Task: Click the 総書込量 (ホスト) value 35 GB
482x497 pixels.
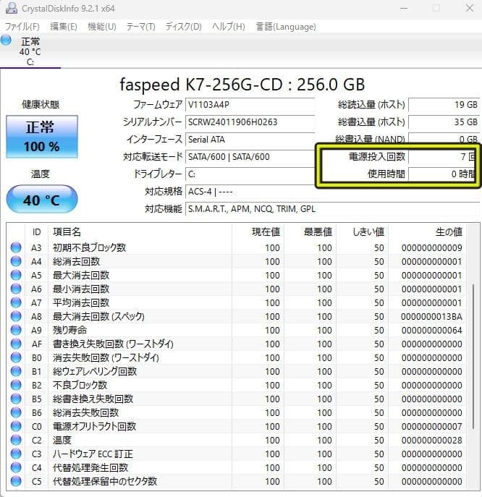Action: point(444,122)
